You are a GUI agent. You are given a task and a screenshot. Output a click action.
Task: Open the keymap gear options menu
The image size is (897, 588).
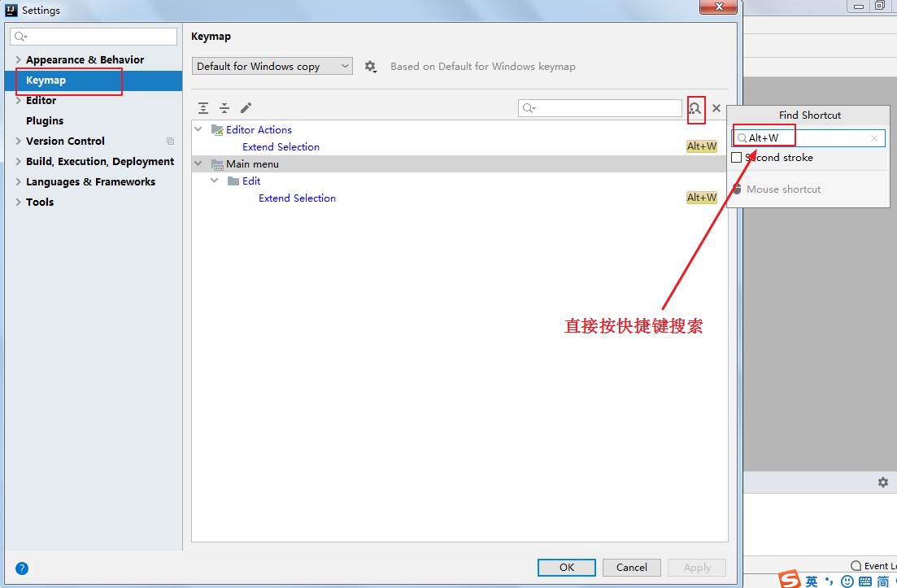pyautogui.click(x=371, y=67)
